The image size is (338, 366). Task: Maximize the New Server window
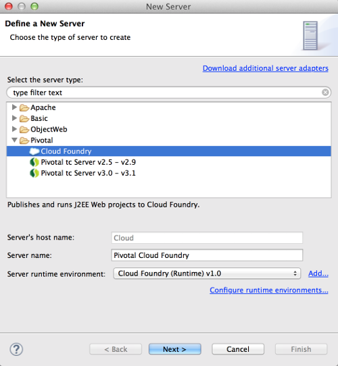tap(34, 7)
